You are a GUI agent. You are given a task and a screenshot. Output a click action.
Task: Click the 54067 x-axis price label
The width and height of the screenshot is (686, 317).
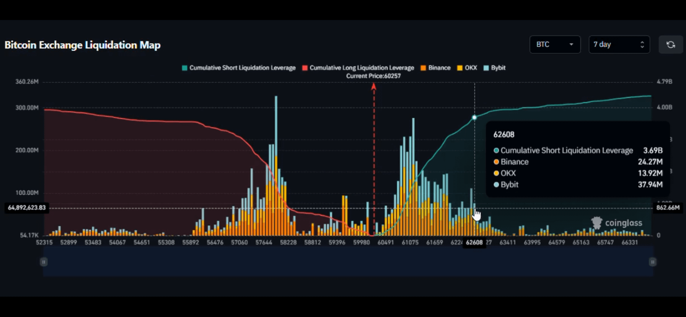(117, 242)
